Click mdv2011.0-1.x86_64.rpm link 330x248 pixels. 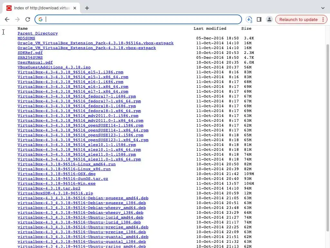[x=81, y=121]
